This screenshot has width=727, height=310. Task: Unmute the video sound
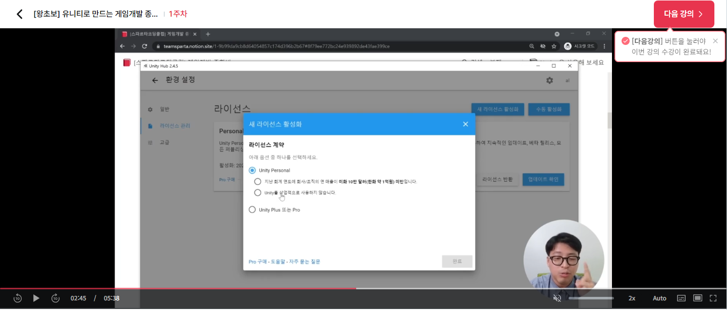click(557, 298)
